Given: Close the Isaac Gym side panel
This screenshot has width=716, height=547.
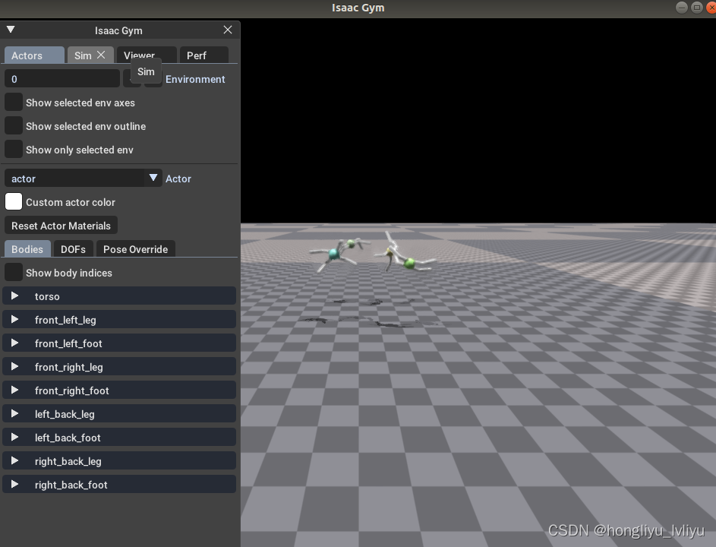Looking at the screenshot, I should pyautogui.click(x=227, y=30).
